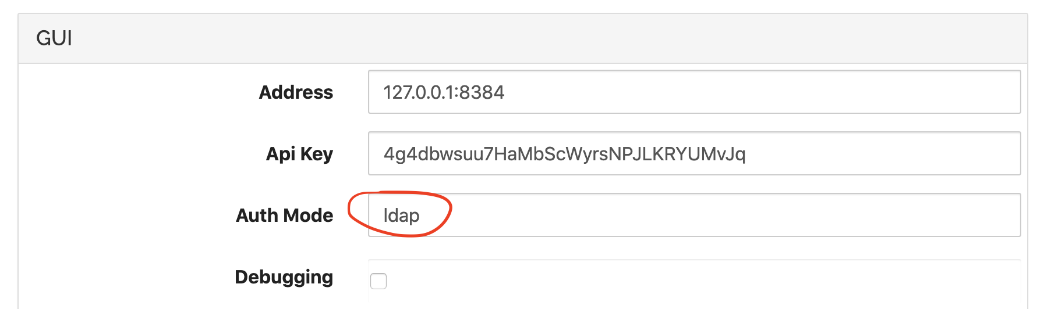Click the GUI panel heading title
This screenshot has height=309, width=1044.
coord(54,38)
